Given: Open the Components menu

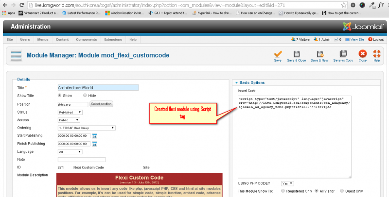Looking at the screenshot, I should pos(87,40).
